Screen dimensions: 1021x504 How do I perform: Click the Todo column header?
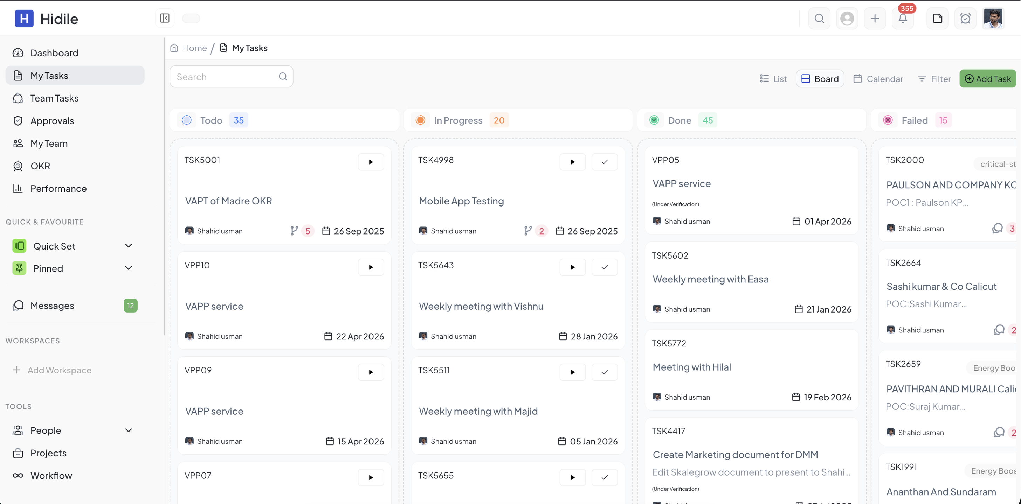pos(284,120)
